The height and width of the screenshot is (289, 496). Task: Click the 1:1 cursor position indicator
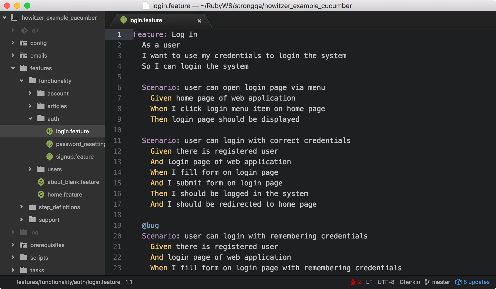[x=129, y=282]
